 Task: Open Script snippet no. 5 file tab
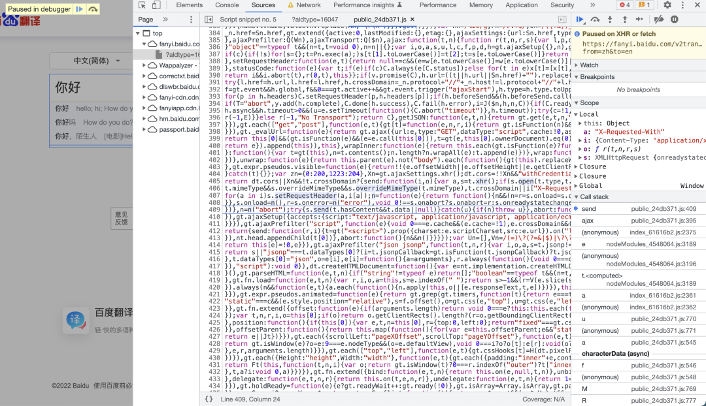(x=248, y=20)
